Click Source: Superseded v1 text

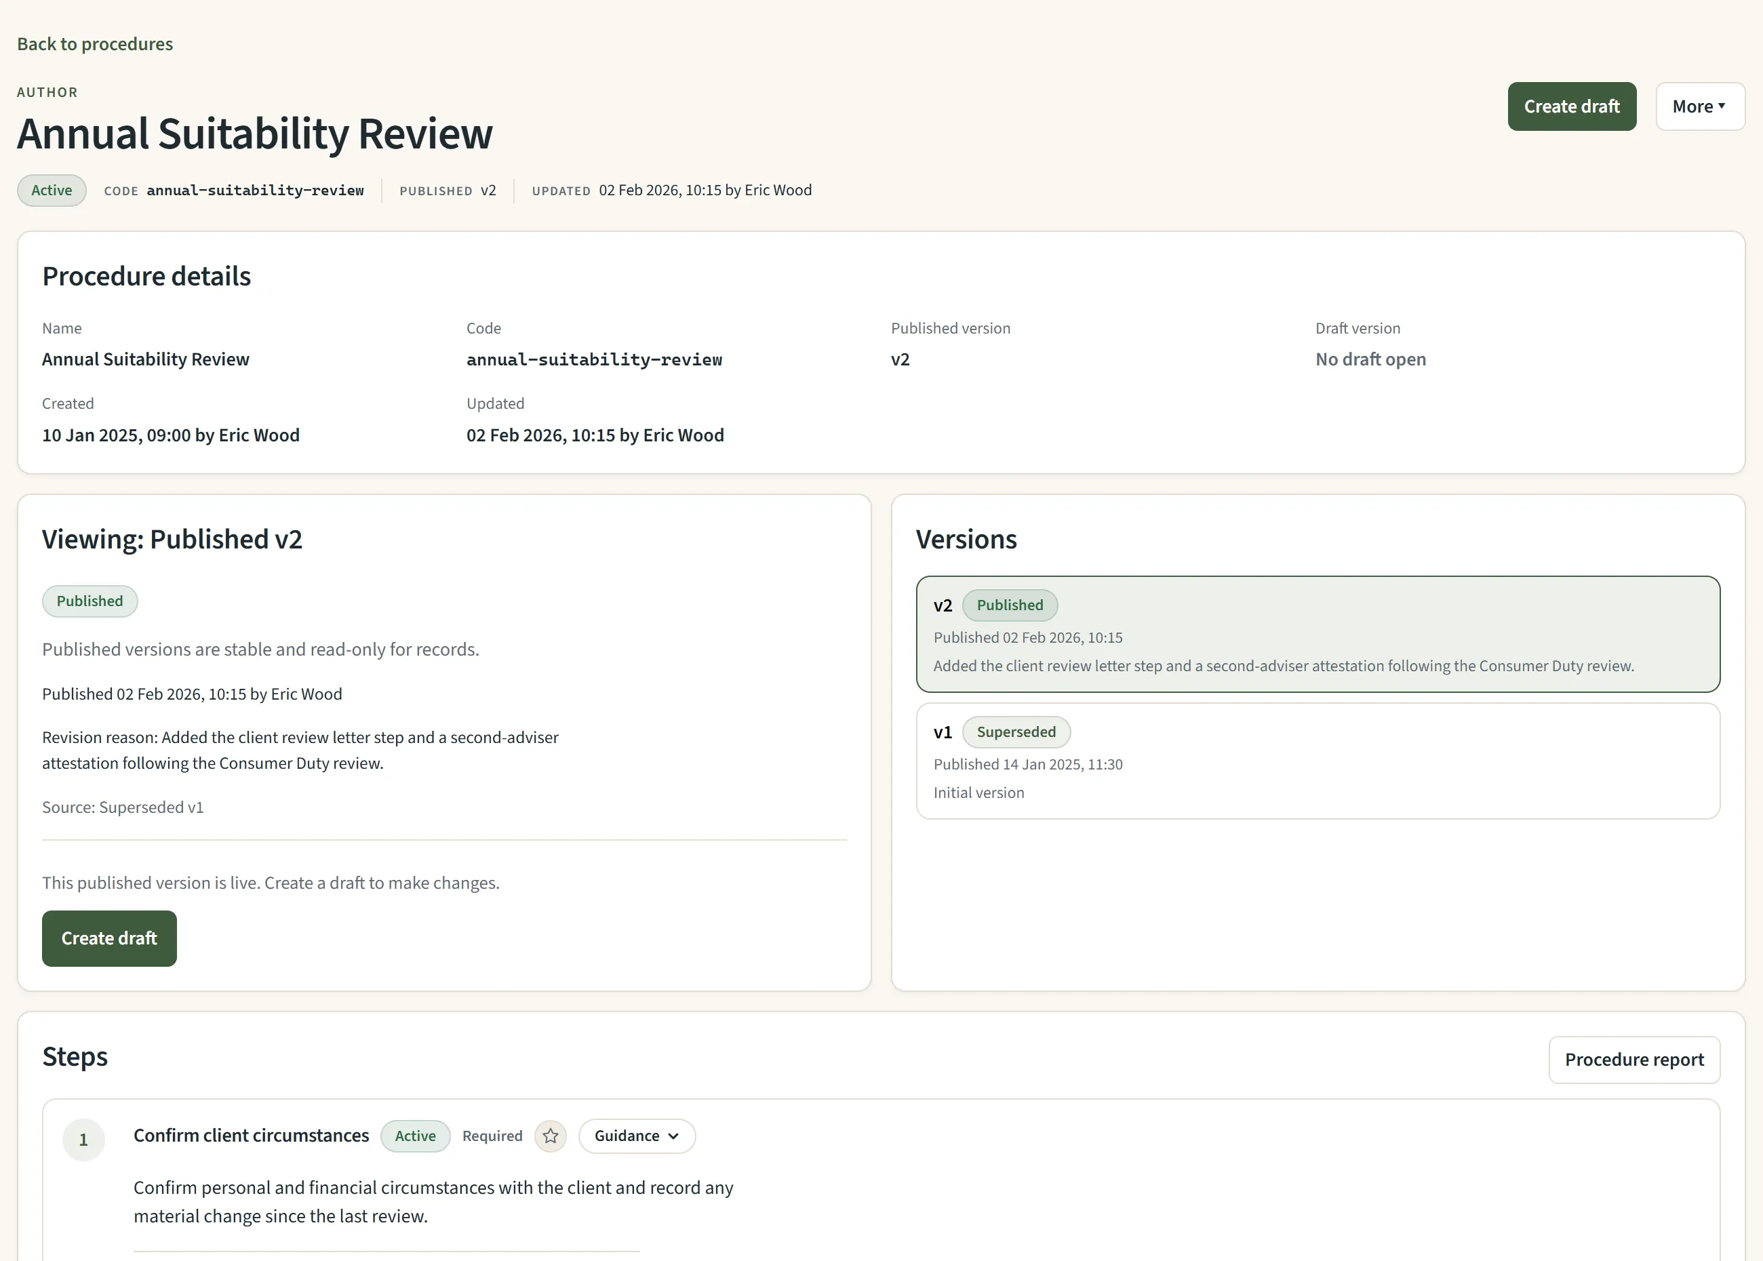click(123, 807)
